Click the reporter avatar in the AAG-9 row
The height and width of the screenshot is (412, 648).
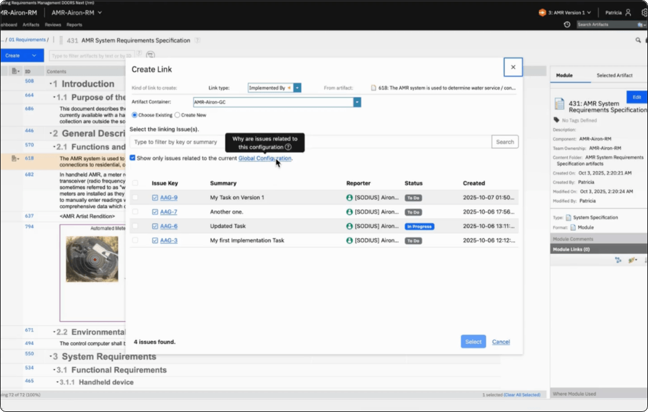tap(349, 198)
